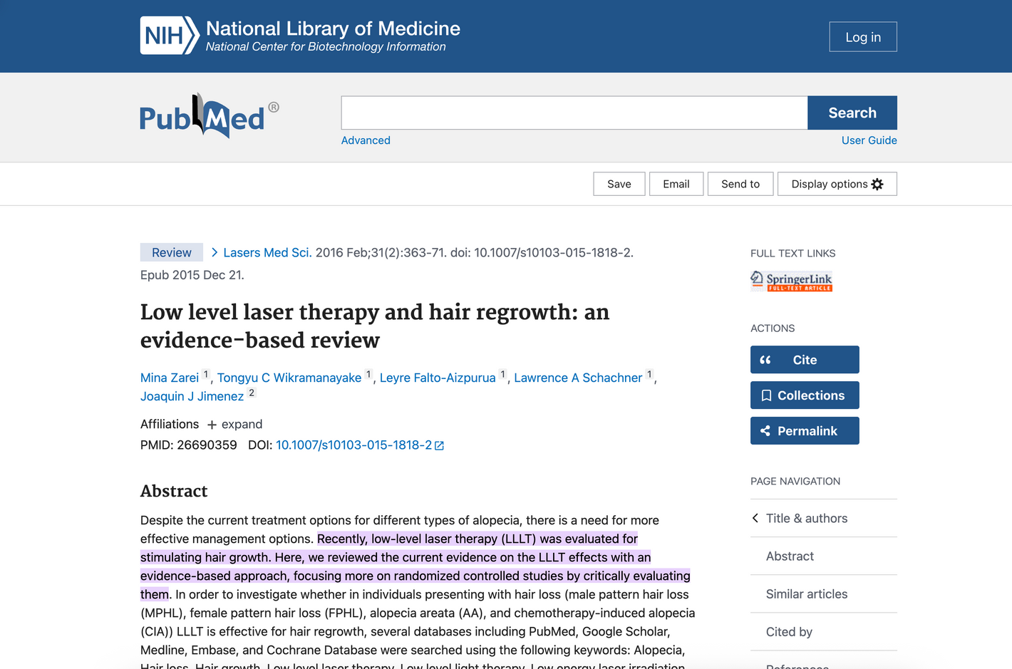Open the Advanced search link

[x=366, y=140]
